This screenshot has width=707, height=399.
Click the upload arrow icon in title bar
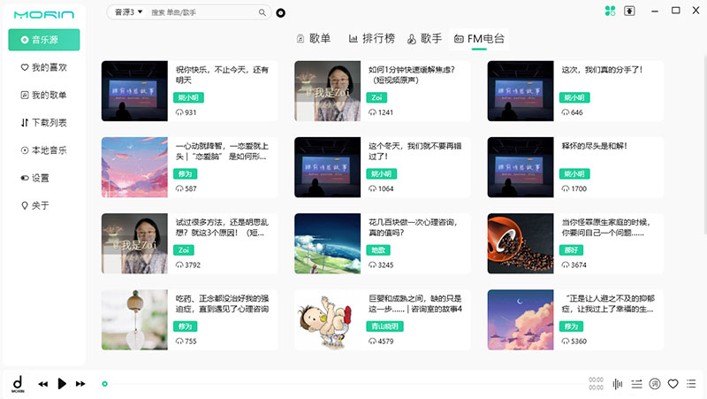[629, 11]
